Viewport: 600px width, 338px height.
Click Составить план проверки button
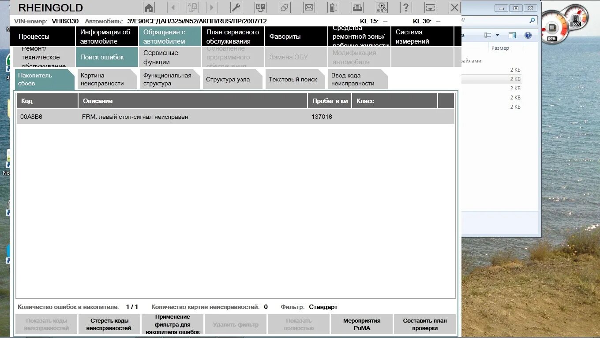(425, 324)
